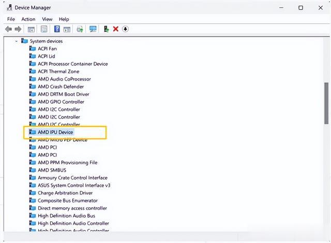Minimize the Device Manager window
Viewport: 331px width, 243px height.
281,8
